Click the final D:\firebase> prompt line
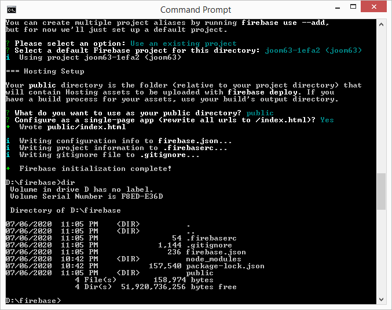This screenshot has width=392, height=310. coord(32,301)
